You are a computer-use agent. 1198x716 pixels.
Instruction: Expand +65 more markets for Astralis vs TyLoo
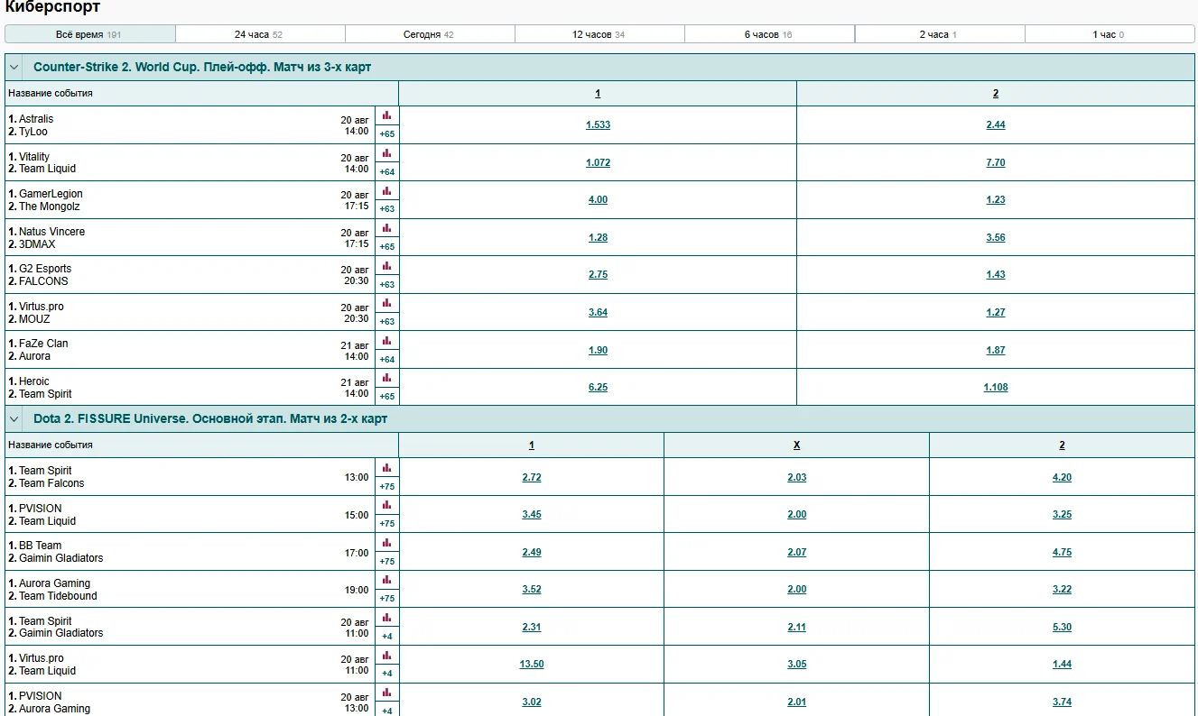tap(386, 134)
